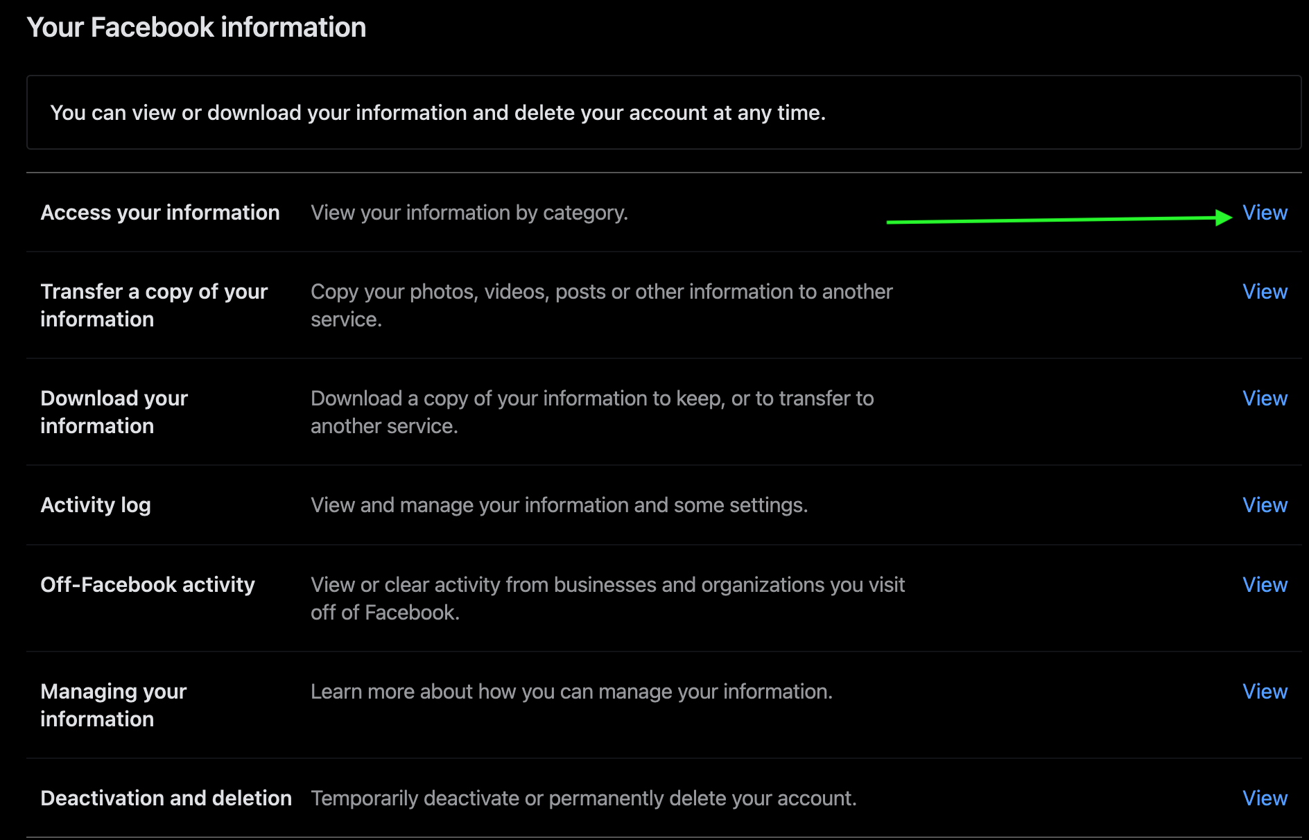
Task: Select the Deactivation and deletion title
Action: coord(166,798)
